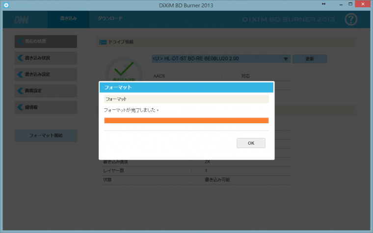Open 画面設定 from the sidebar
Viewport: 373px width, 233px height.
pyautogui.click(x=46, y=91)
